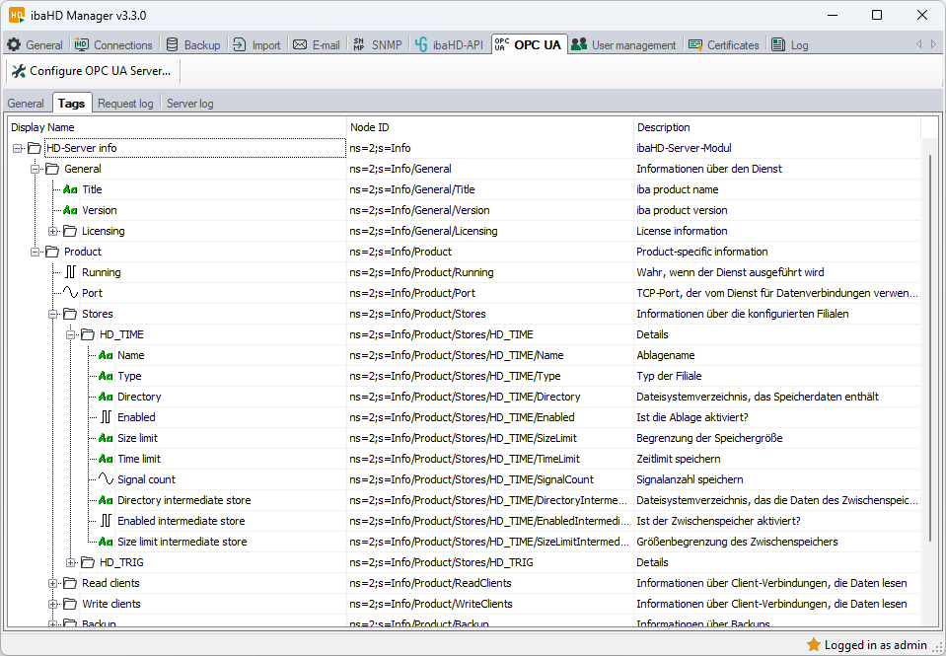This screenshot has height=656, width=946.
Task: Select the Size limit tree row
Action: pos(137,438)
